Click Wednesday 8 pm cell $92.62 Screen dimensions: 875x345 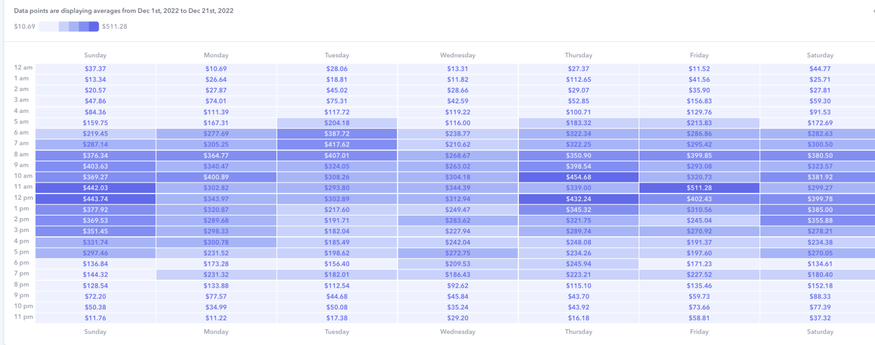[458, 286]
